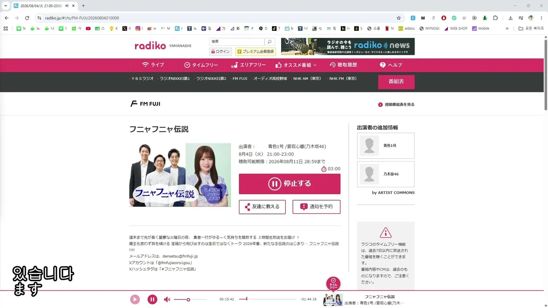This screenshot has width=548, height=308.
Task: Click the address bar URL
Action: (82, 18)
